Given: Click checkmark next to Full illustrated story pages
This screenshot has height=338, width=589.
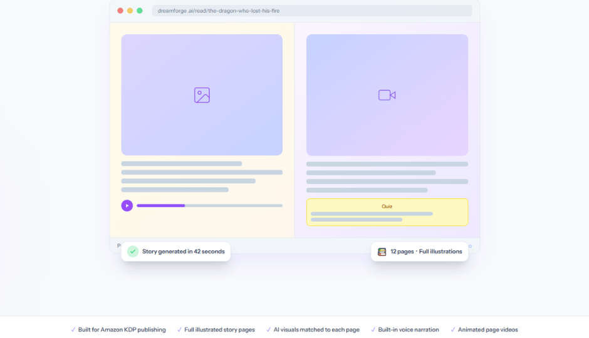Looking at the screenshot, I should (179, 330).
